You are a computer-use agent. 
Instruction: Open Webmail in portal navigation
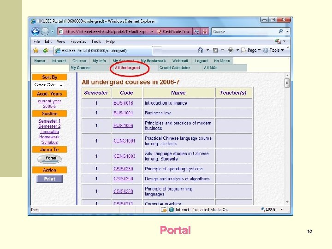click(180, 61)
